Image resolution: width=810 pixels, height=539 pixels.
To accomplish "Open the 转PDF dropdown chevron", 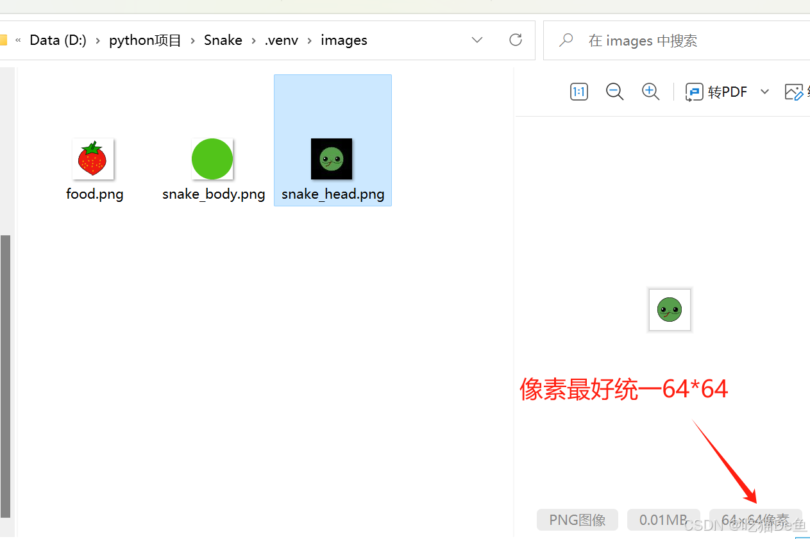I will (764, 92).
